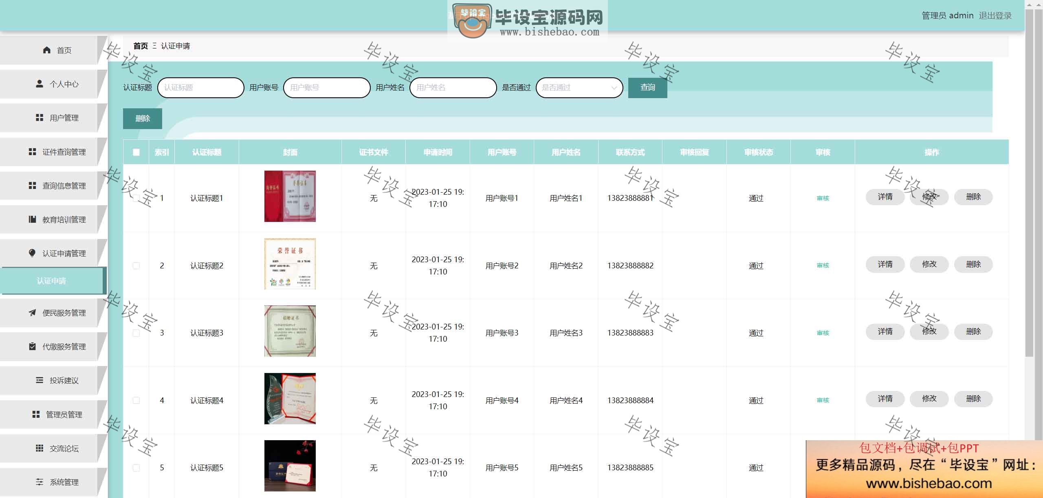
Task: Click 删除 for 认证标题3 row
Action: click(x=973, y=331)
